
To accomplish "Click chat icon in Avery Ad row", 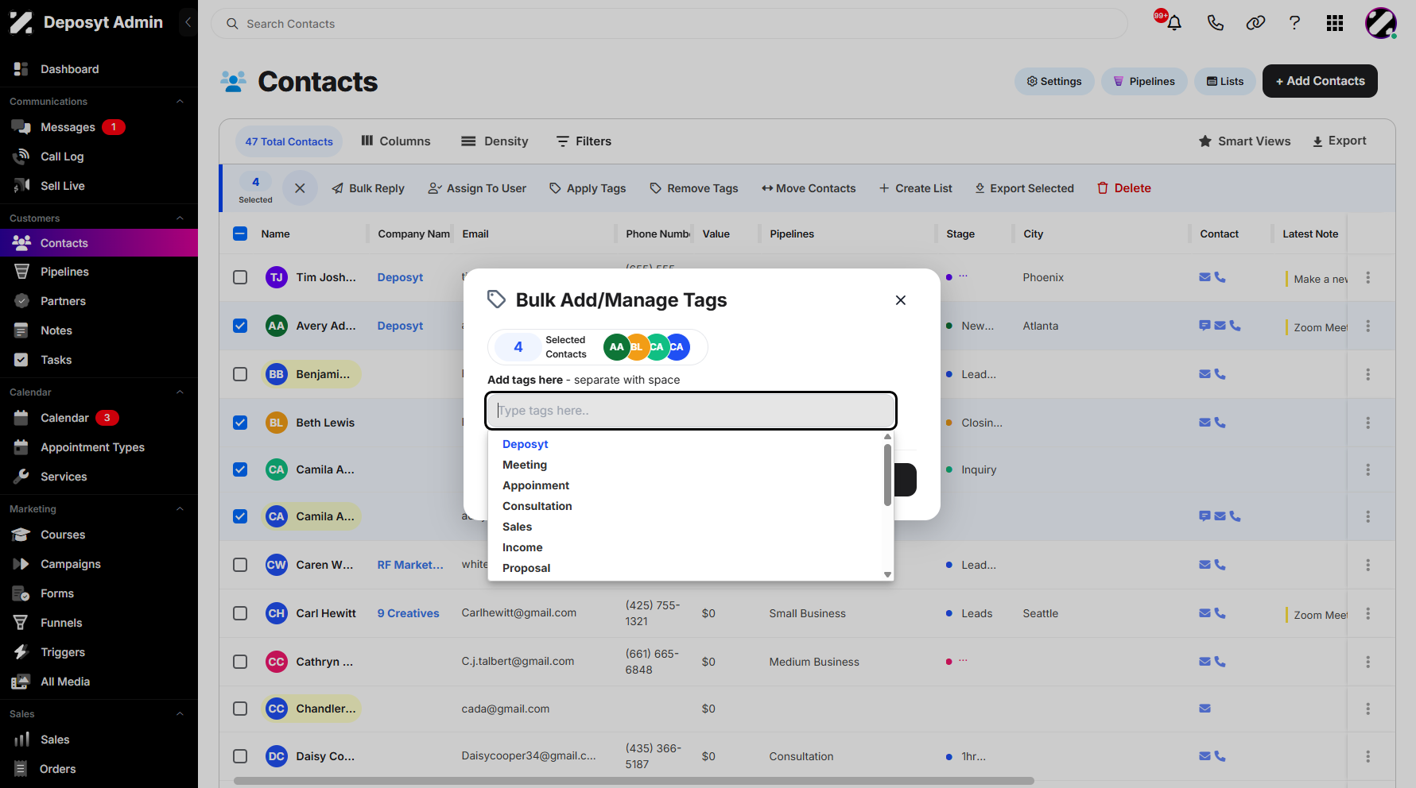I will tap(1205, 326).
